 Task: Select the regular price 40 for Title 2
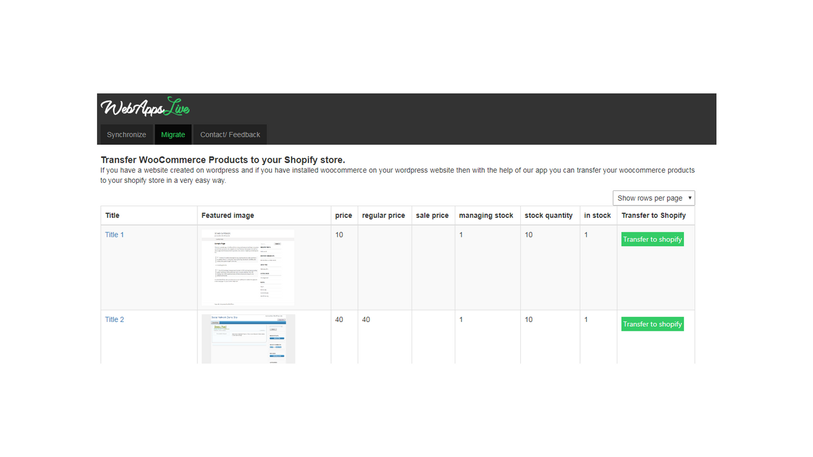pos(366,319)
